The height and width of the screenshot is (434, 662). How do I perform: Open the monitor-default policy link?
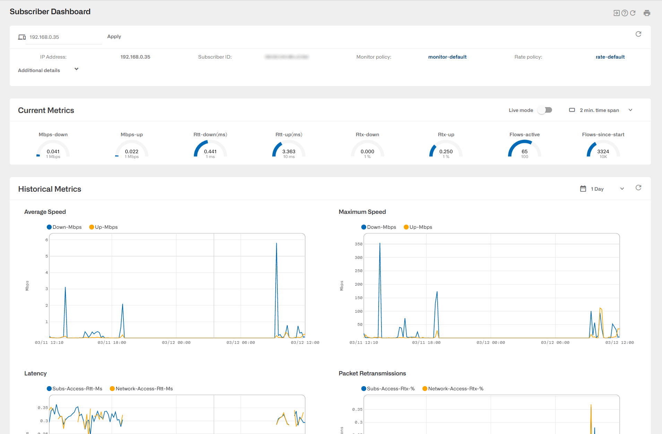point(447,57)
